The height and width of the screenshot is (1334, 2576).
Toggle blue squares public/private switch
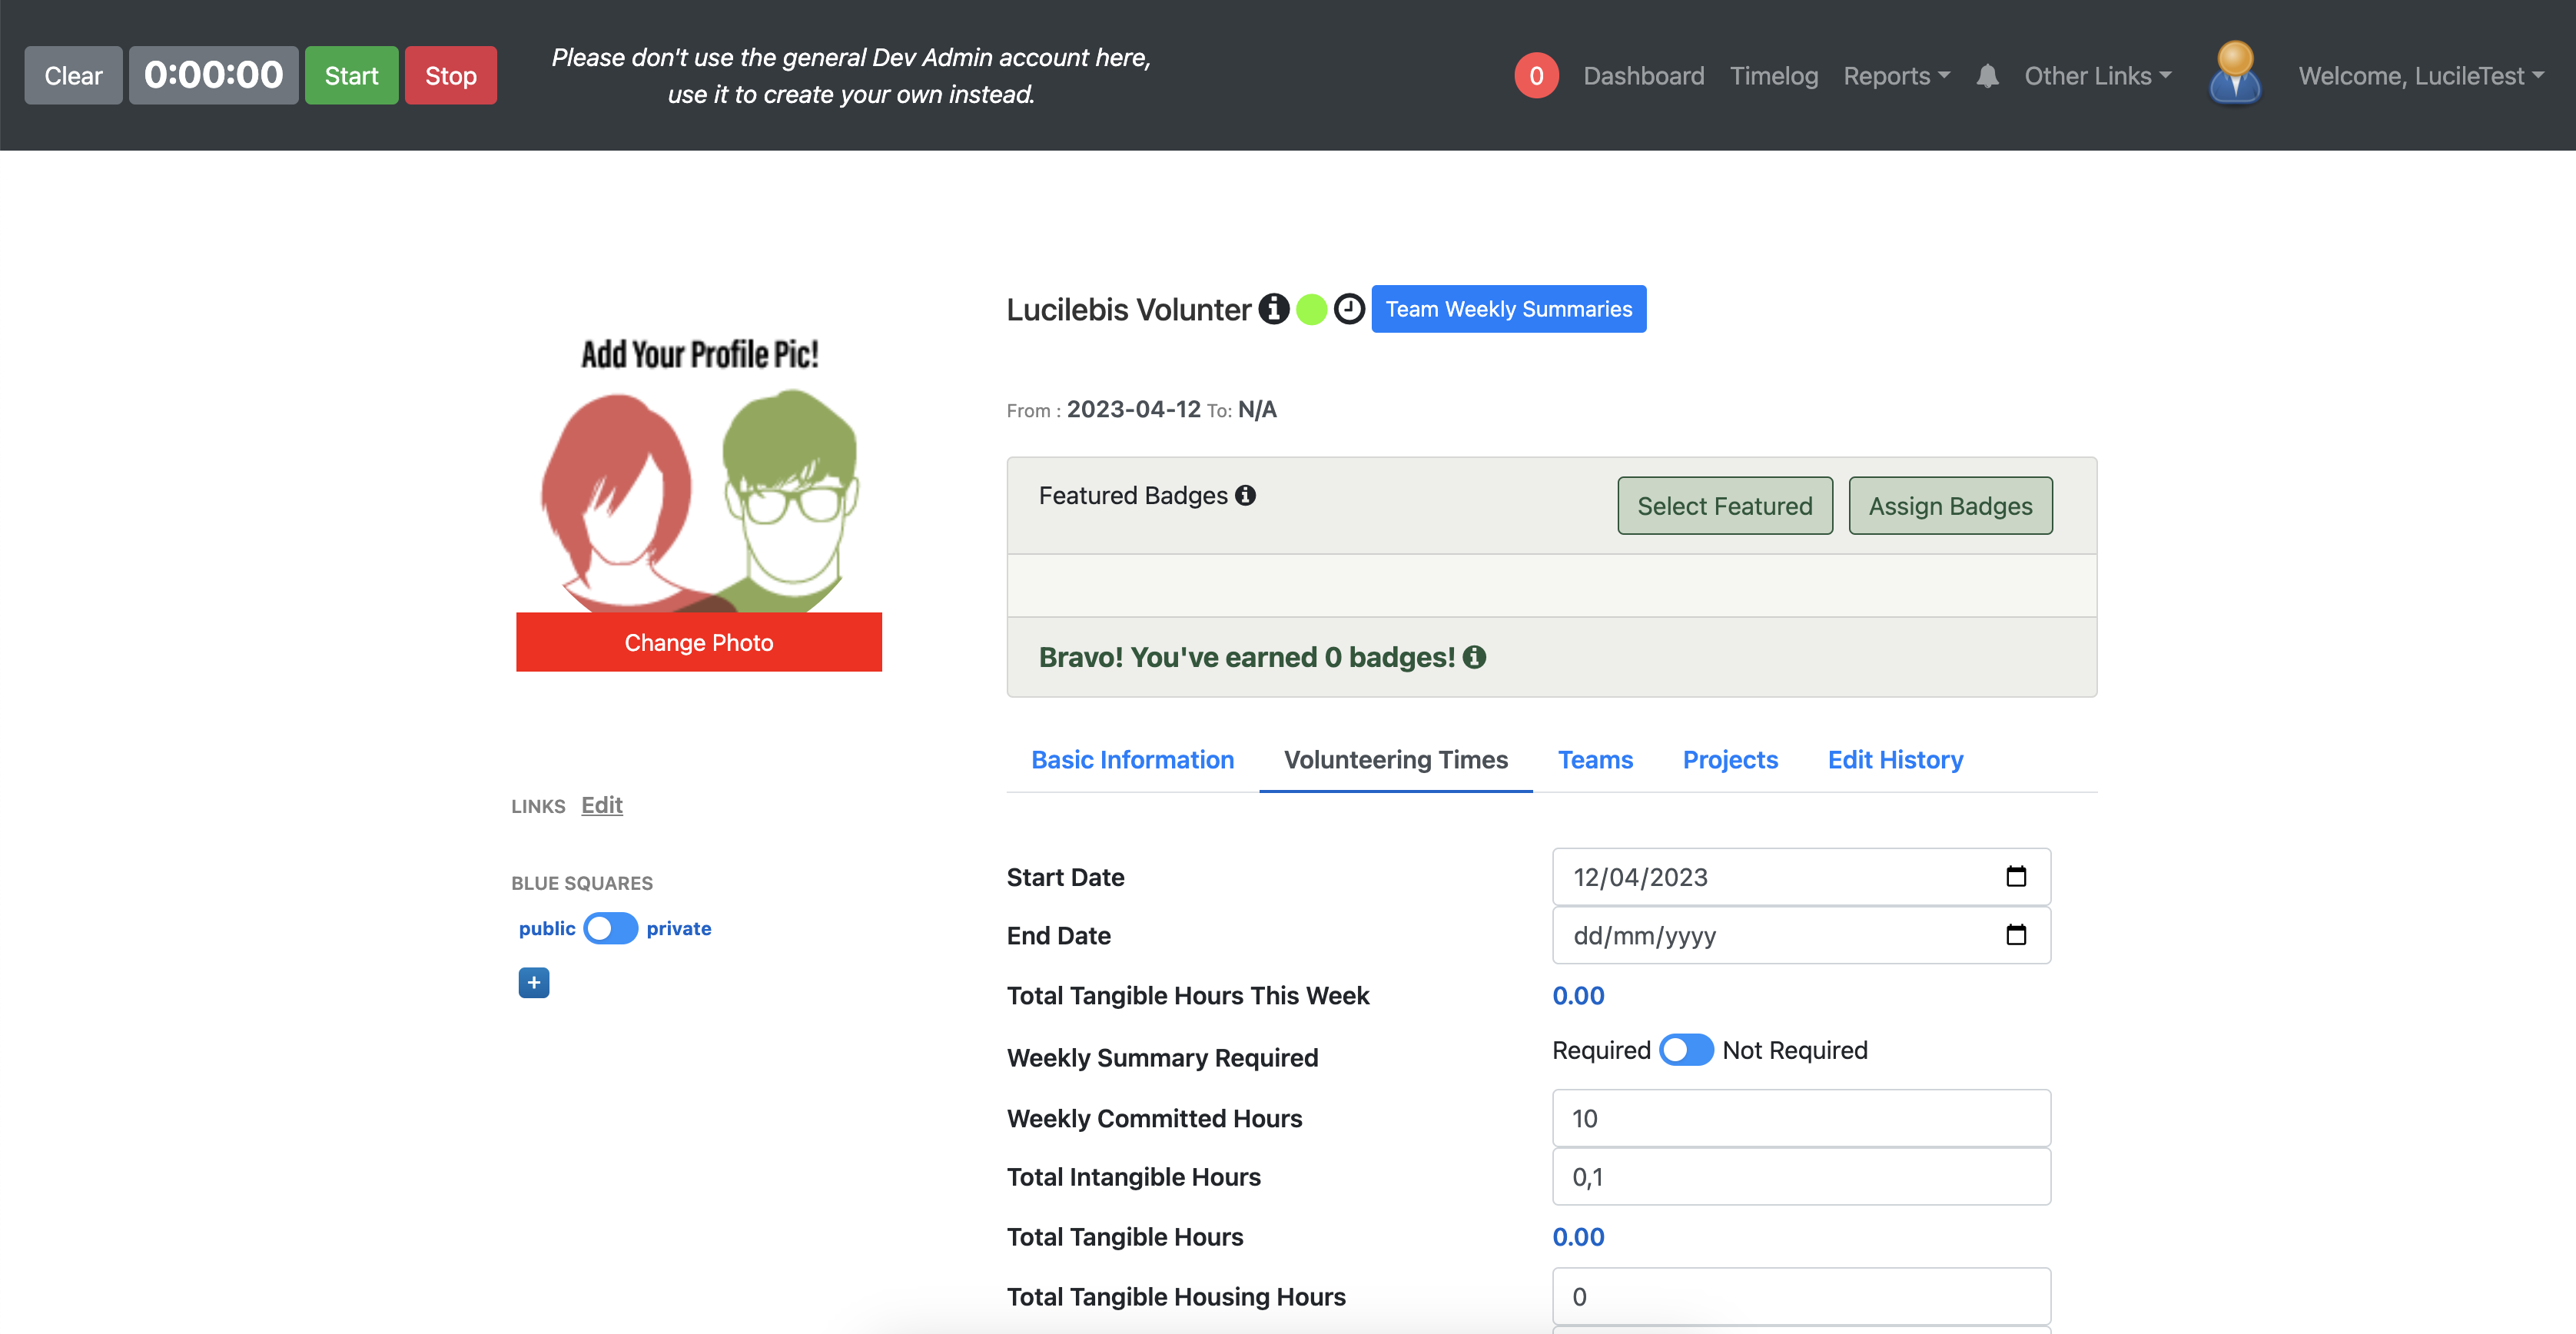611,928
